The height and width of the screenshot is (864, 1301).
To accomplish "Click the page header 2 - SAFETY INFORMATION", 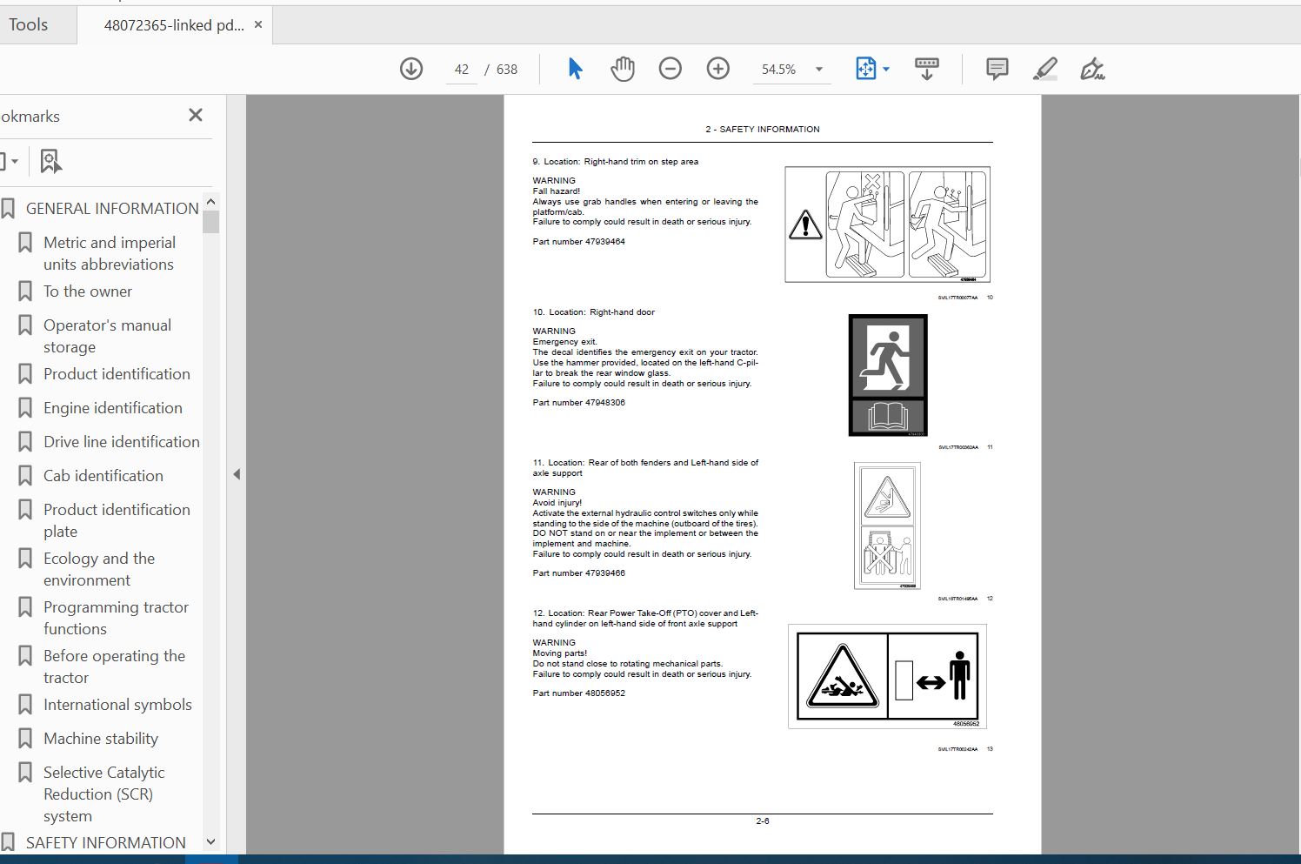I will pos(762,129).
